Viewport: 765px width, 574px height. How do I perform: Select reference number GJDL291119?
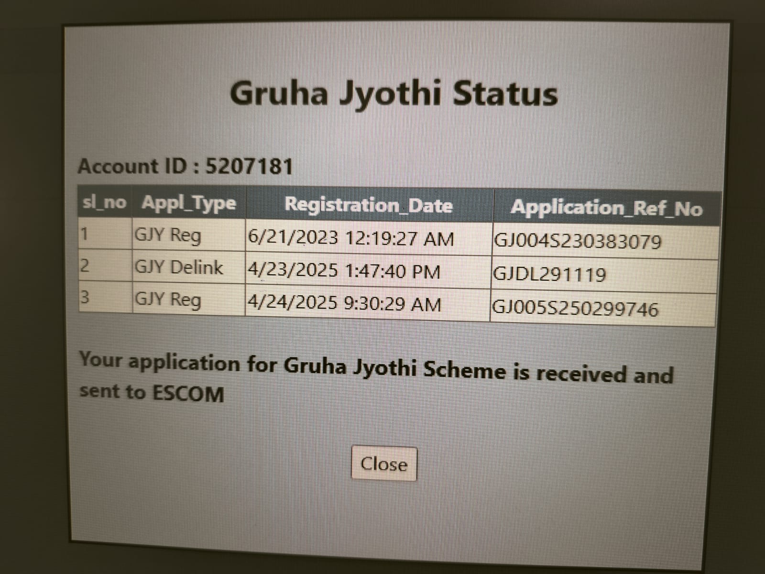[549, 275]
